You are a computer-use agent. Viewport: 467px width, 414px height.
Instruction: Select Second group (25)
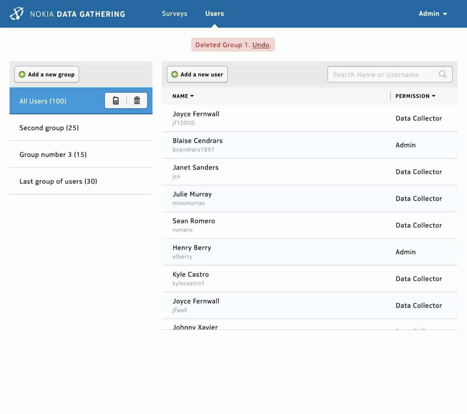point(81,128)
